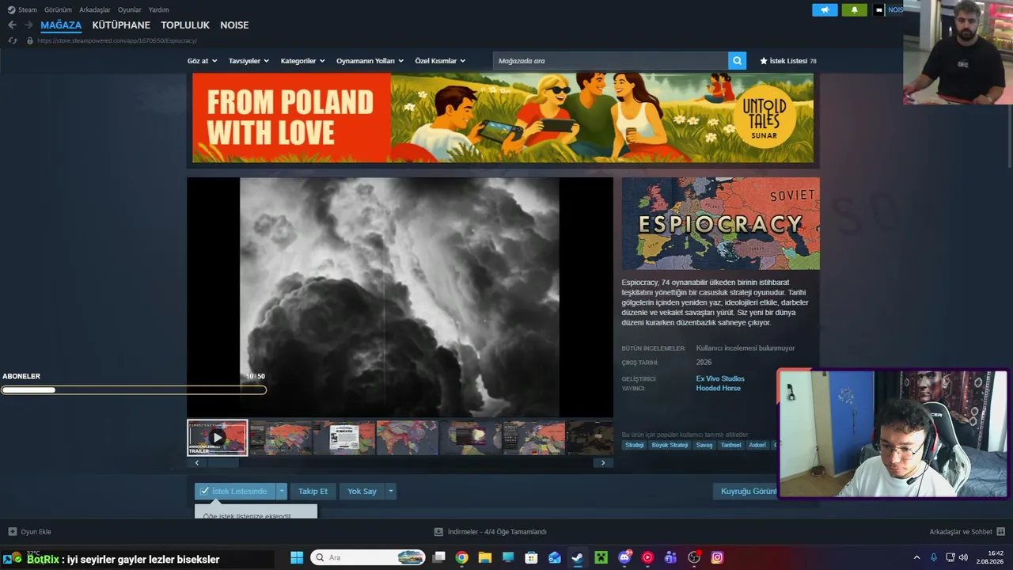Open the Yardım menu
The image size is (1013, 570).
pos(159,10)
